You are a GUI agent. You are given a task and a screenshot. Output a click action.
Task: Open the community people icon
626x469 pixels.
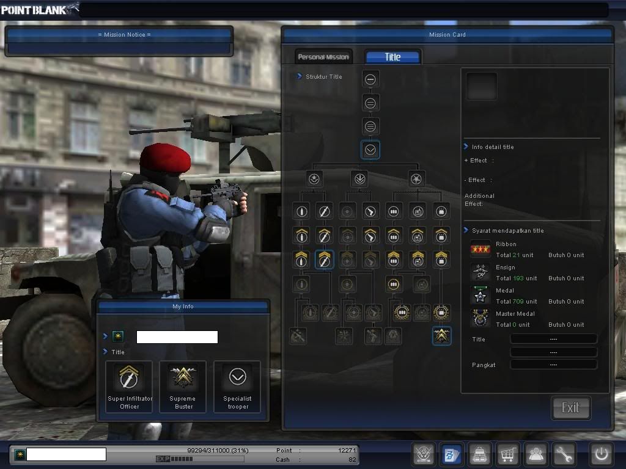(536, 454)
